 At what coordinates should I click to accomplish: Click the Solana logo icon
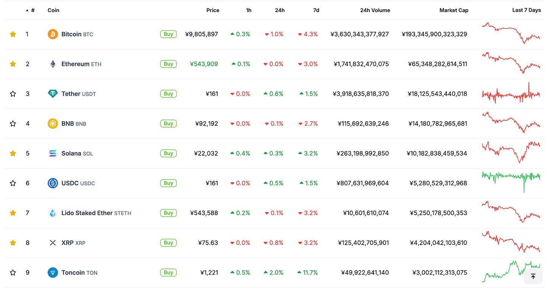click(53, 153)
